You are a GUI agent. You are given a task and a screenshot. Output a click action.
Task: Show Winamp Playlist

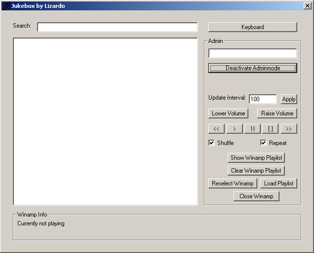[x=256, y=158]
